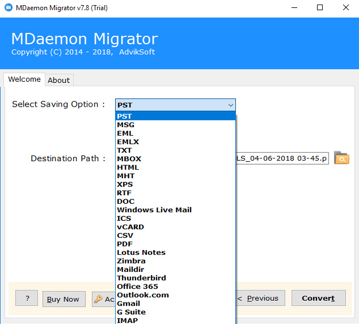The image size is (359, 324).
Task: Pick HTML from the dropdown list
Action: pyautogui.click(x=175, y=167)
